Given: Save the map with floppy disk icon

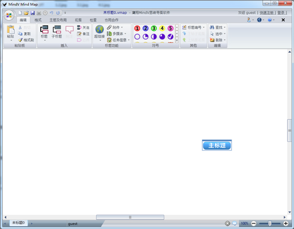Looking at the screenshot, I should [x=33, y=13].
